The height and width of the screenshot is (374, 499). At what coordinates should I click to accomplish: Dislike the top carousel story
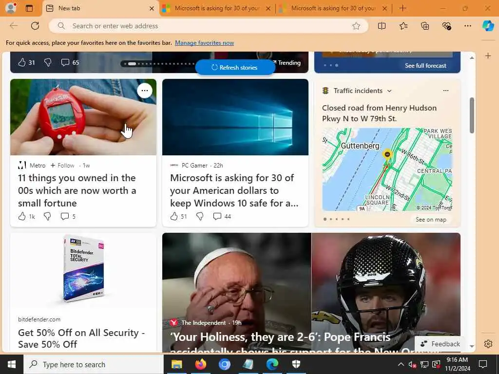pos(48,62)
